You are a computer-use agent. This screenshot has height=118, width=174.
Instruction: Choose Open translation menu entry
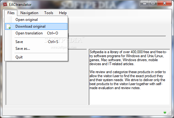36,33
